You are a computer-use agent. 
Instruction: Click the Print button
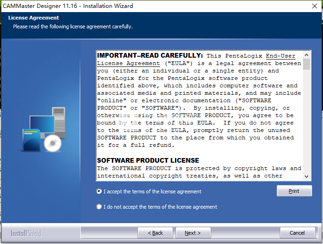[294, 191]
